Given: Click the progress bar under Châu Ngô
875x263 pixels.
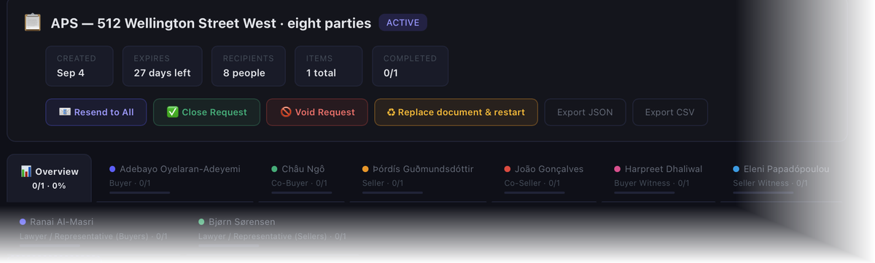Looking at the screenshot, I should pos(301,192).
